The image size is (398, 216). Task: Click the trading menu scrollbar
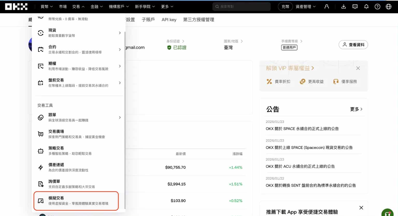(x=125, y=120)
